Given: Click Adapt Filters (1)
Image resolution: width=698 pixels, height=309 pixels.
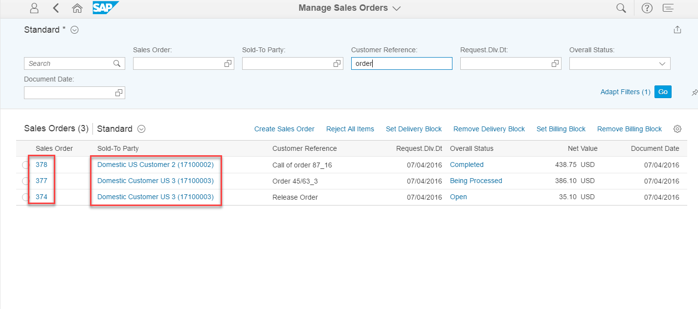Looking at the screenshot, I should [x=626, y=92].
